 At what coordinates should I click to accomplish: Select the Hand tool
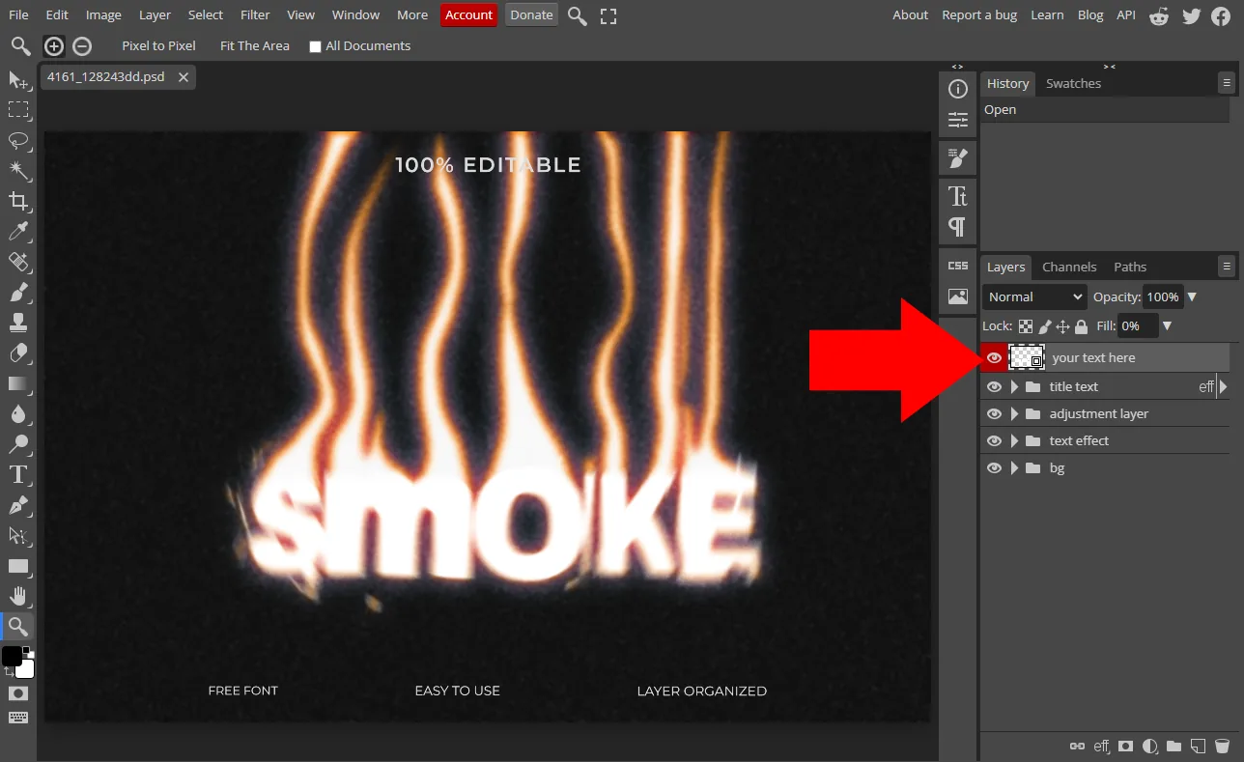[x=17, y=596]
